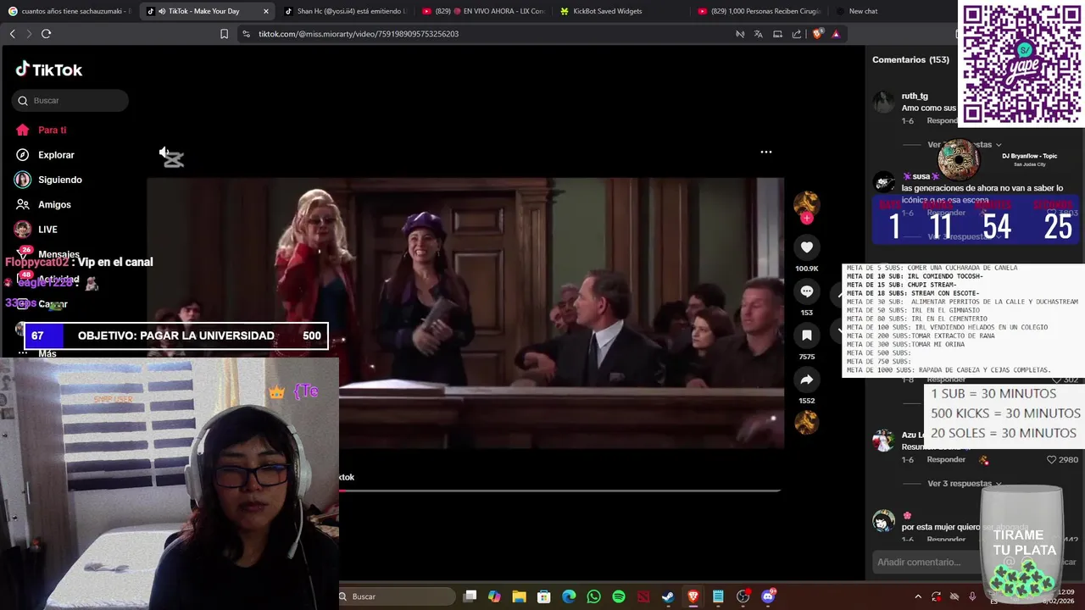Open WhatsApp from the taskbar
This screenshot has width=1085, height=610.
coord(593,596)
